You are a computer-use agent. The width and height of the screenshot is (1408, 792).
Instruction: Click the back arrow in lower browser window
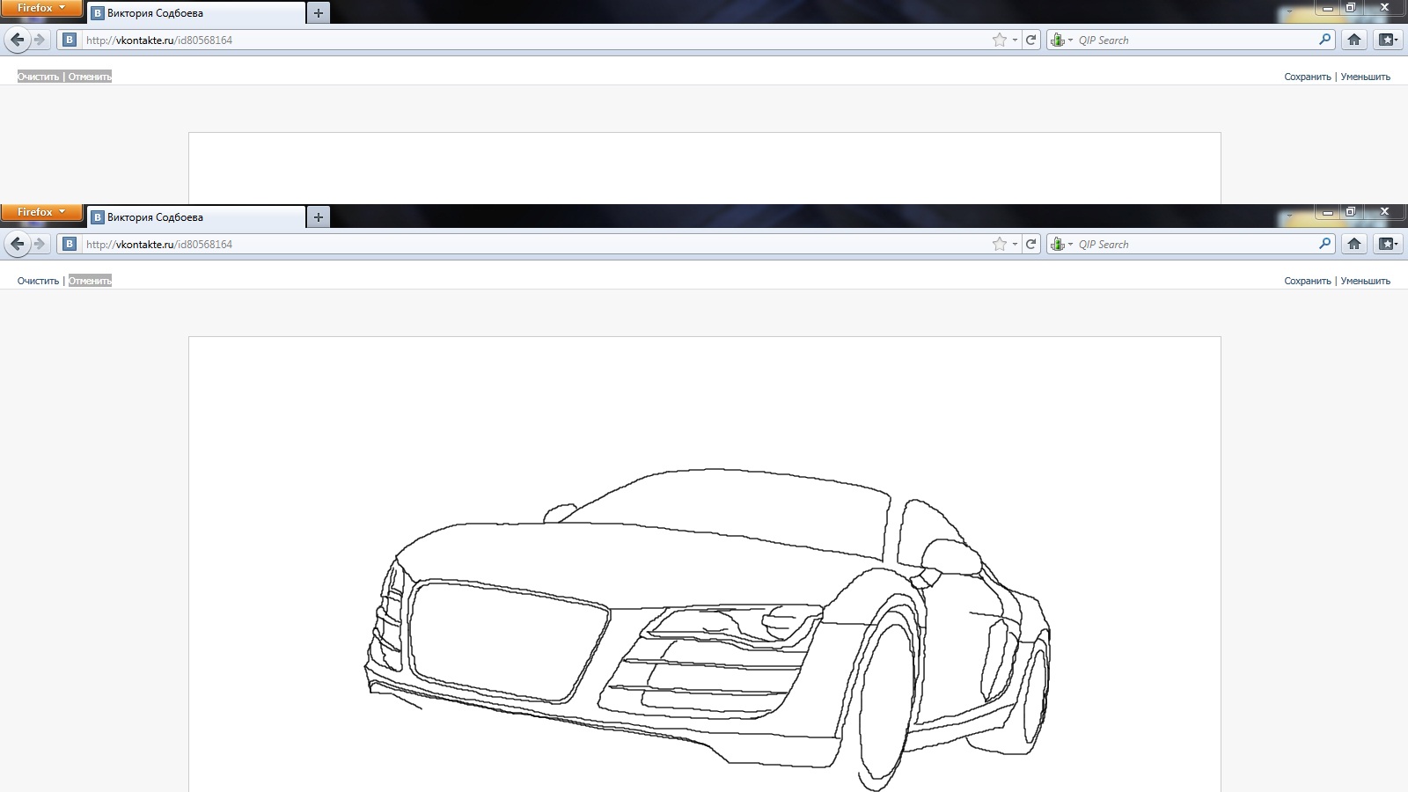[17, 244]
